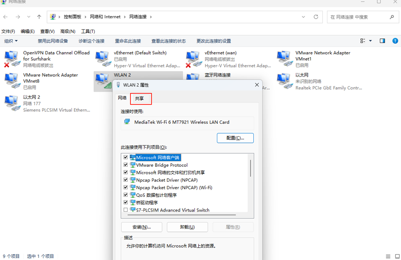Close the WLAN 2 属性 dialog
401x260 pixels.
(257, 85)
